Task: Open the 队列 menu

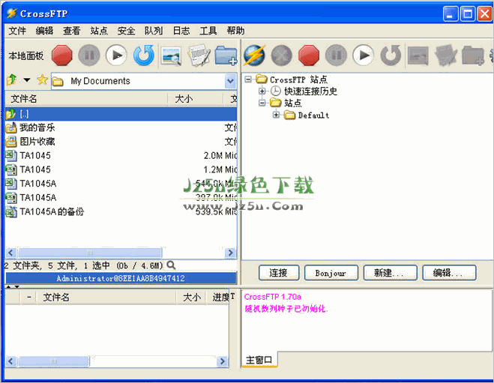Action: pos(154,31)
